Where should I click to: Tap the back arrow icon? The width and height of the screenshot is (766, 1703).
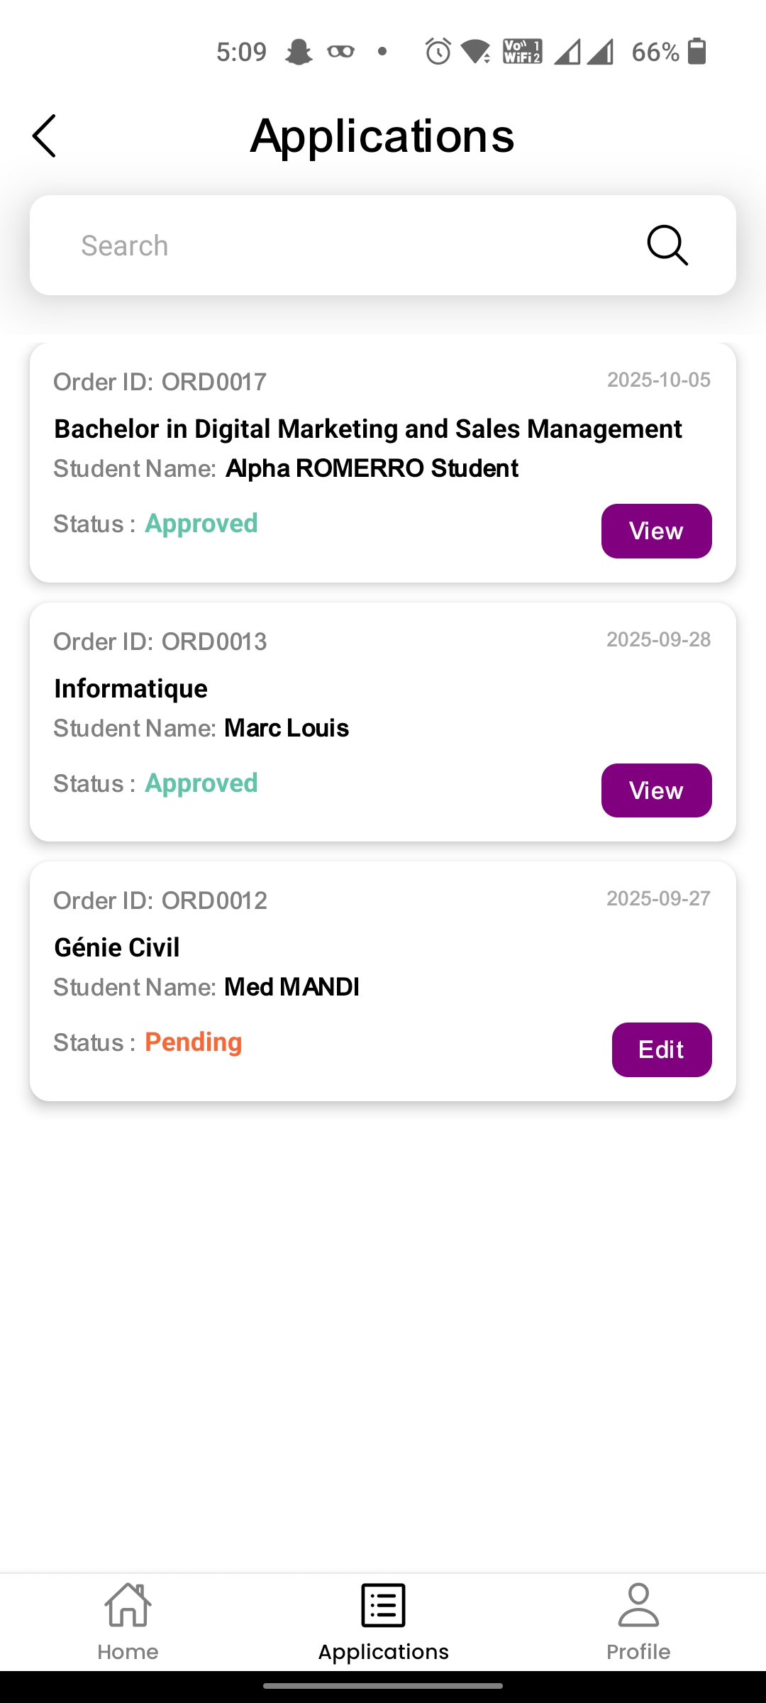point(44,136)
